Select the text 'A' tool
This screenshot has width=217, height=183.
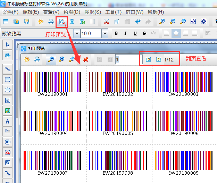click(8, 122)
